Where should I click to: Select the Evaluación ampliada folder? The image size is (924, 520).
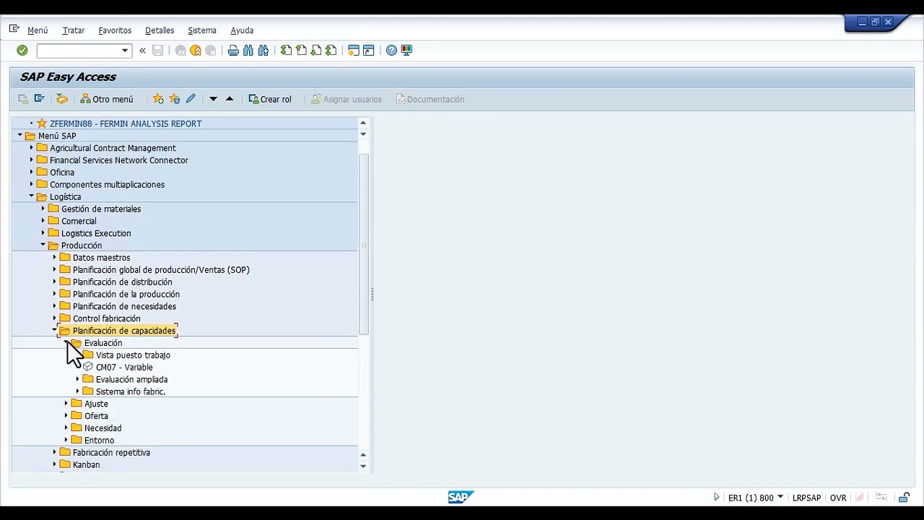(x=131, y=379)
